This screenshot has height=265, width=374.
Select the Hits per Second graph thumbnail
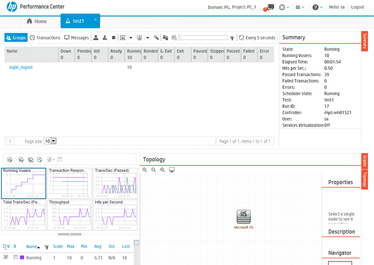point(115,215)
